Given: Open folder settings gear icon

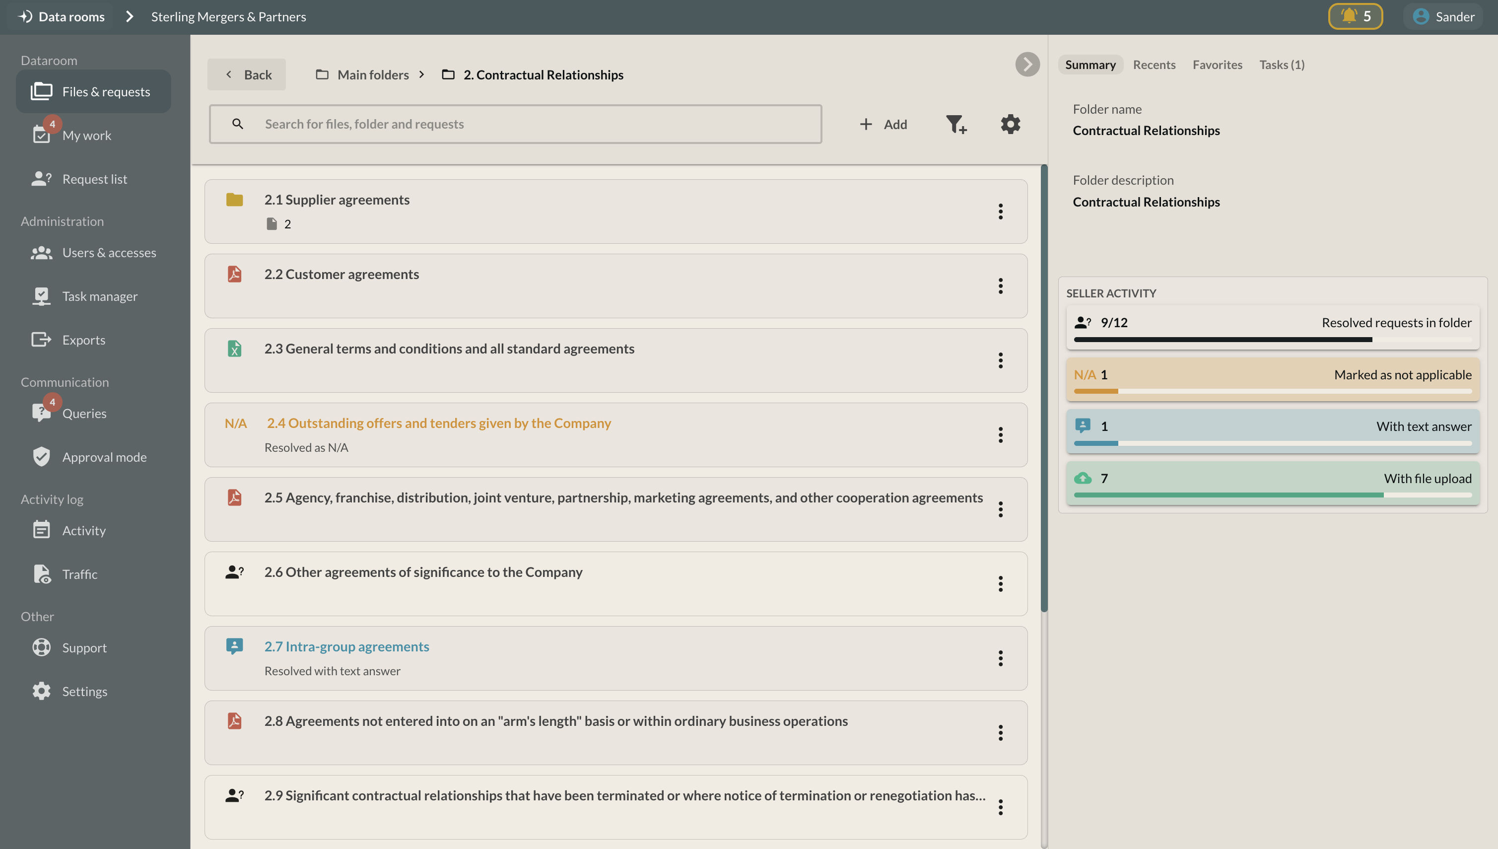Looking at the screenshot, I should 1010,124.
